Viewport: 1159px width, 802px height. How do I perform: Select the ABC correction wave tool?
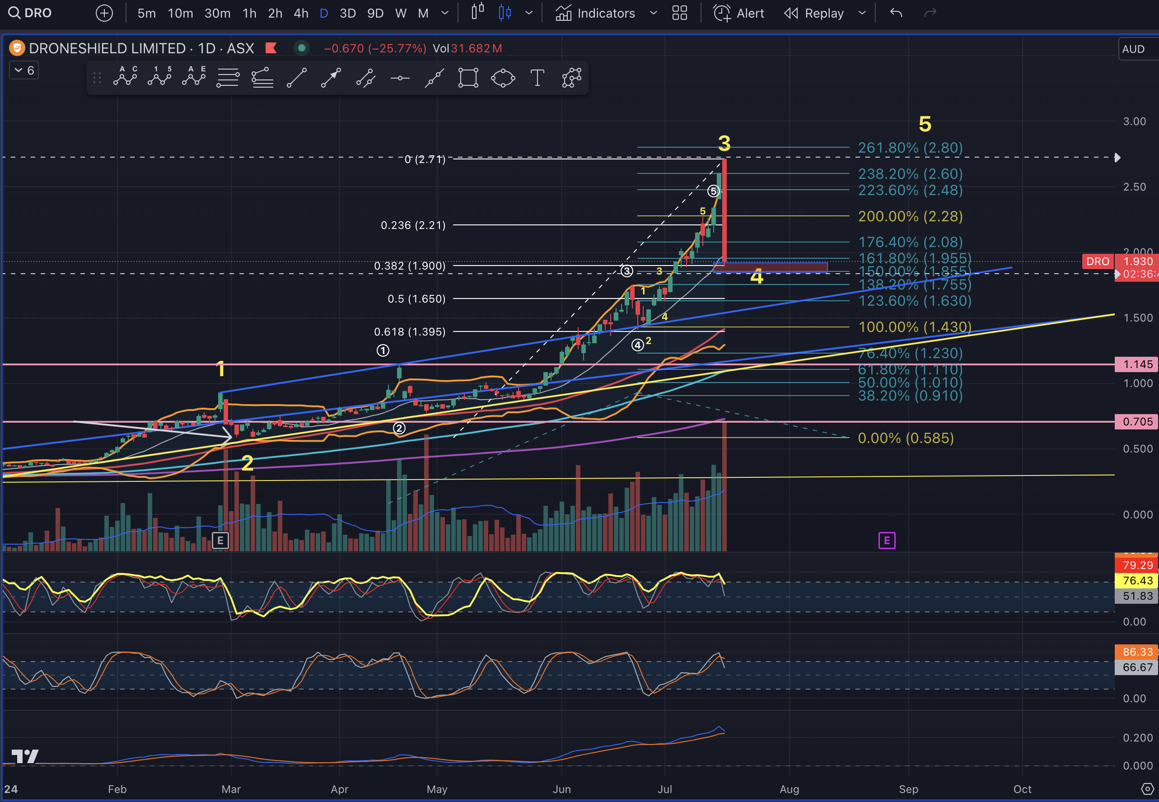pyautogui.click(x=125, y=77)
